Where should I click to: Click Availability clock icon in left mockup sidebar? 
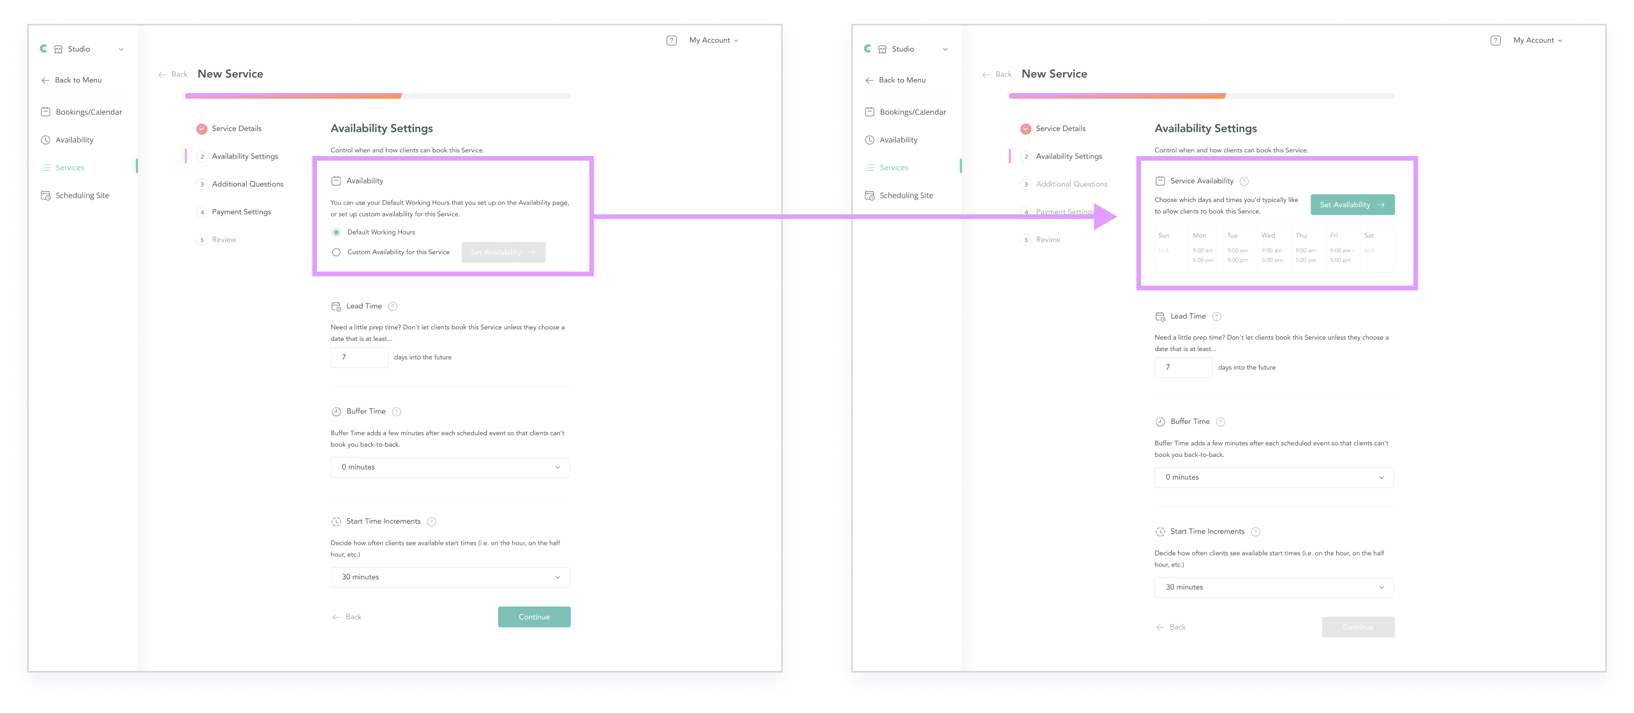[46, 140]
